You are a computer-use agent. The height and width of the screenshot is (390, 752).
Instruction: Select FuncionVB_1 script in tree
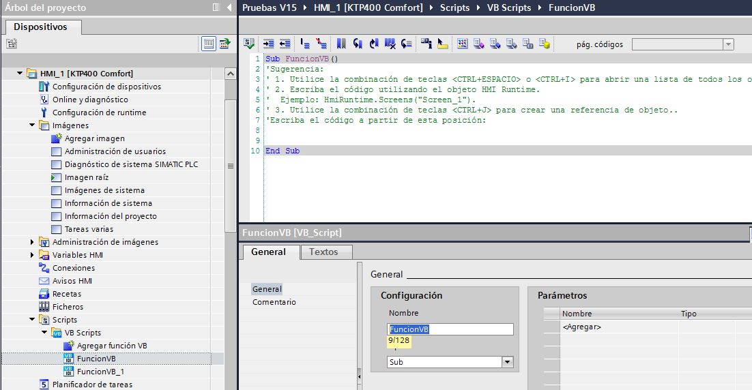[x=100, y=372]
